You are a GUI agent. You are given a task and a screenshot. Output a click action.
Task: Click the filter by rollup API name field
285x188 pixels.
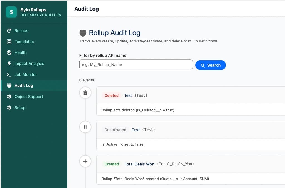click(x=136, y=64)
